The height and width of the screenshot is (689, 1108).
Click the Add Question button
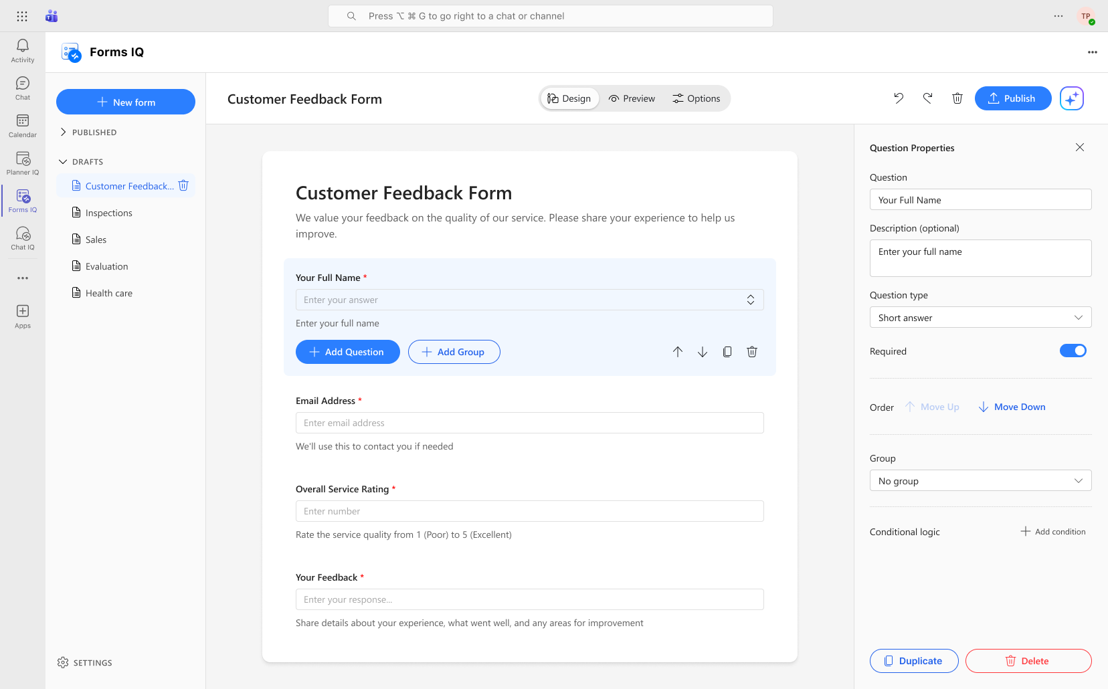click(347, 352)
